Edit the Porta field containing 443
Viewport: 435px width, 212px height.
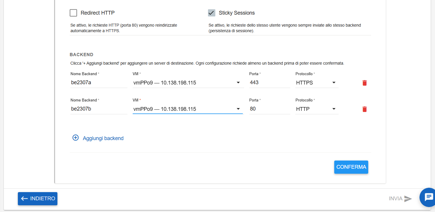270,83
